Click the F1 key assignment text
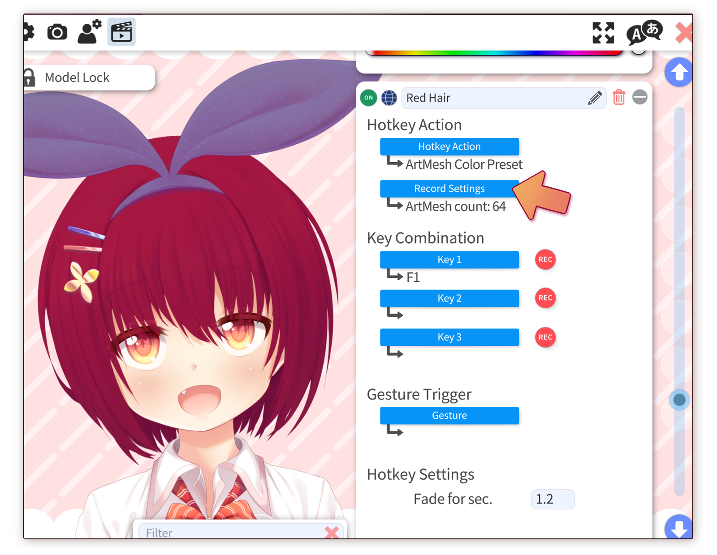The image size is (717, 555). point(413,278)
